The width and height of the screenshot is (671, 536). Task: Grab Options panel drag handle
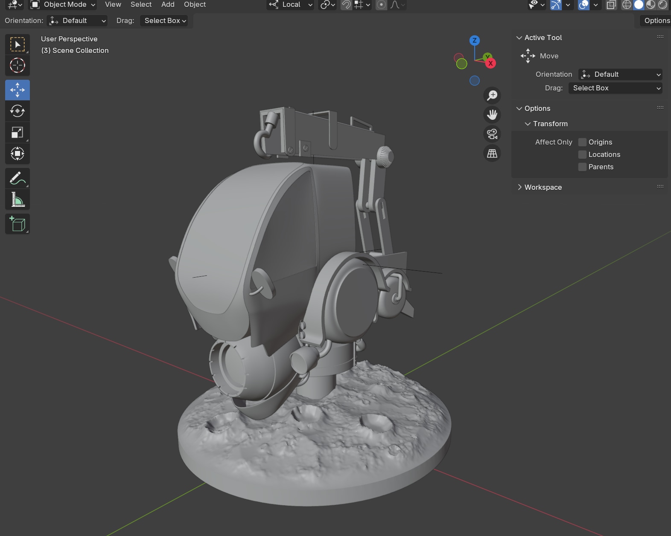tap(660, 108)
